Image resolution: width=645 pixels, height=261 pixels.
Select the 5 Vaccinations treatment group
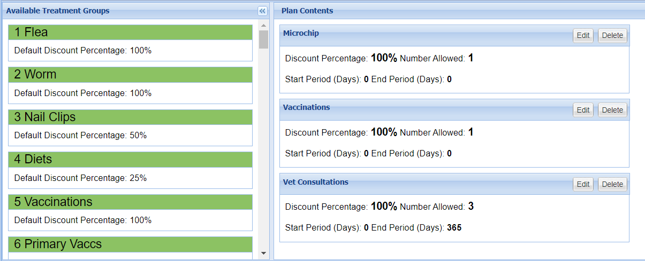(x=130, y=202)
